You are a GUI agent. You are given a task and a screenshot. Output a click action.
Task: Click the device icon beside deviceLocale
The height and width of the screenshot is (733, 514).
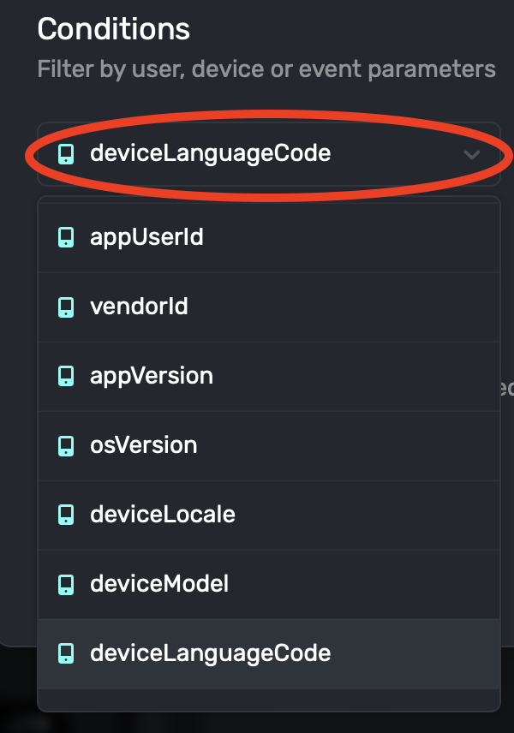[x=65, y=515]
